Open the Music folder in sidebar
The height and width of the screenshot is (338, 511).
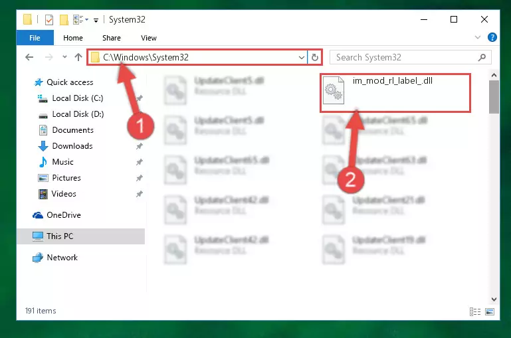click(62, 162)
